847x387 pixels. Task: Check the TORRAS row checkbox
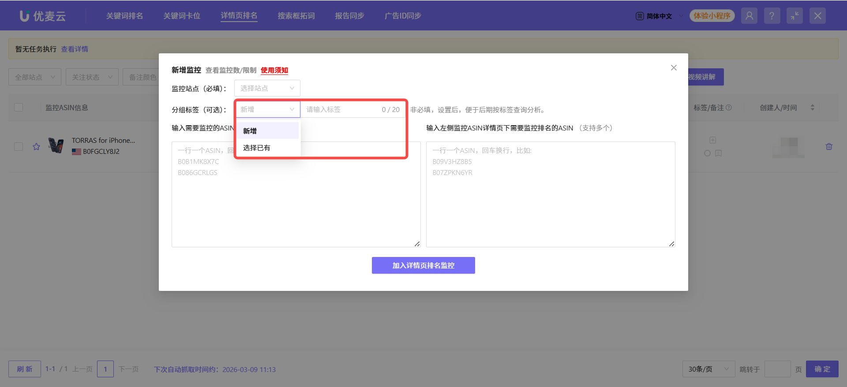pos(19,146)
